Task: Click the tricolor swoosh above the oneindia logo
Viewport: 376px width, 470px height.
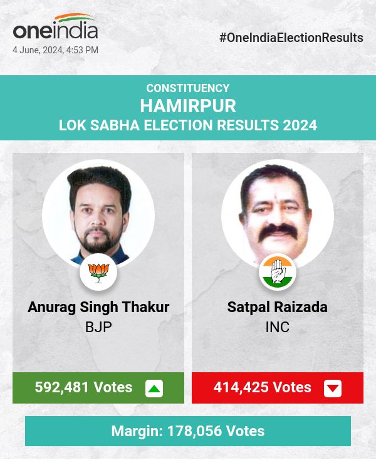Action: tap(75, 18)
